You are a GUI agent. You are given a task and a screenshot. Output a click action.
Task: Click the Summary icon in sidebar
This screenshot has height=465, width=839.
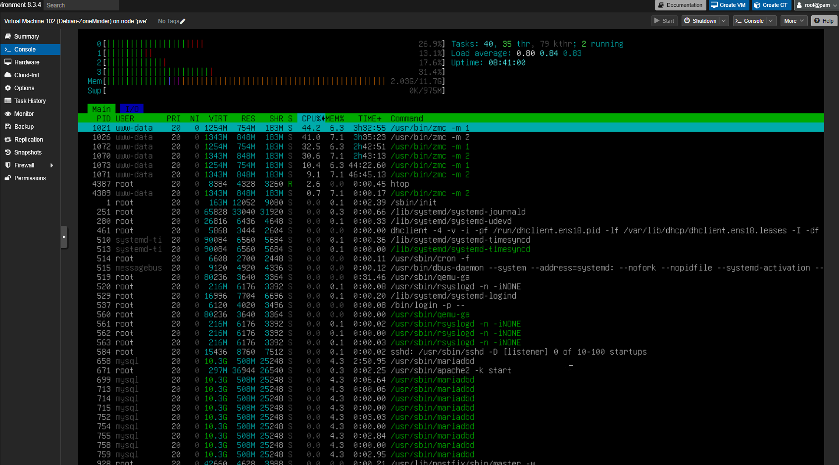pyautogui.click(x=8, y=37)
